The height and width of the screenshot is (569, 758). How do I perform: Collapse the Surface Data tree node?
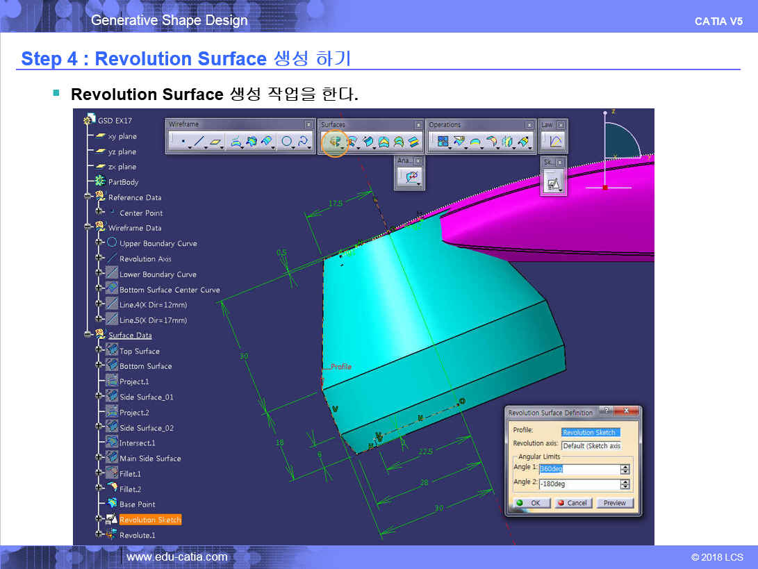[x=88, y=335]
